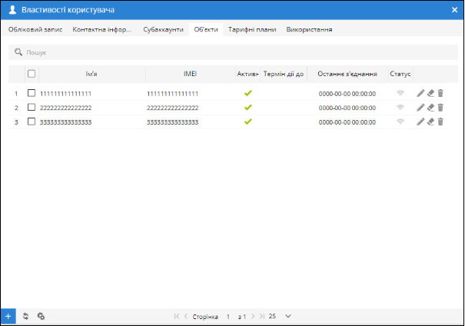The image size is (465, 326).
Task: Go to last page of objects
Action: [261, 316]
